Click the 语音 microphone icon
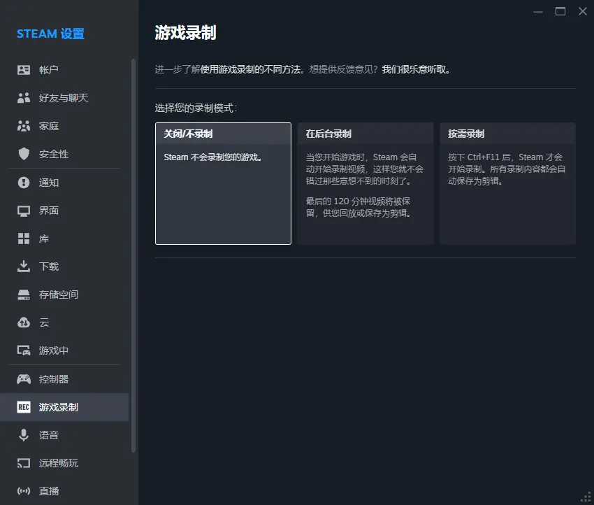 coord(24,435)
